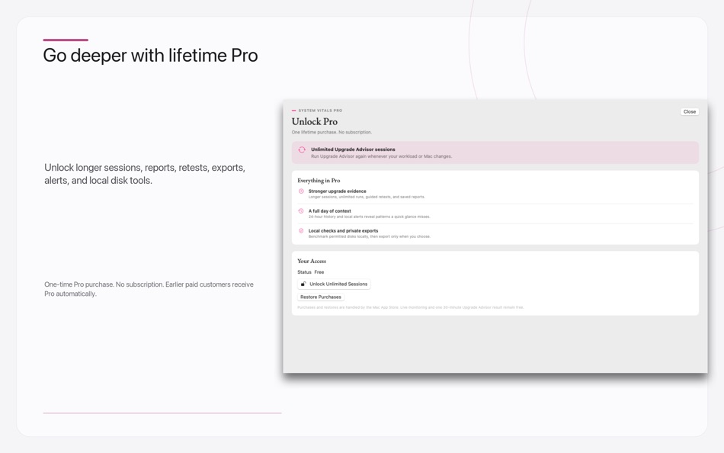The height and width of the screenshot is (453, 724).
Task: Click the "Longer sessions, unlimited runs" description line
Action: tap(367, 197)
